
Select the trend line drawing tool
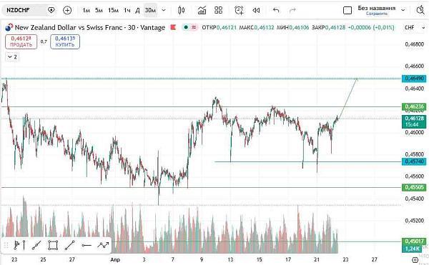70,245
